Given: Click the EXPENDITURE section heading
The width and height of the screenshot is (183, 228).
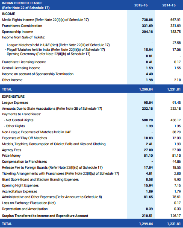Looking at the screenshot, I should click(x=13, y=96).
